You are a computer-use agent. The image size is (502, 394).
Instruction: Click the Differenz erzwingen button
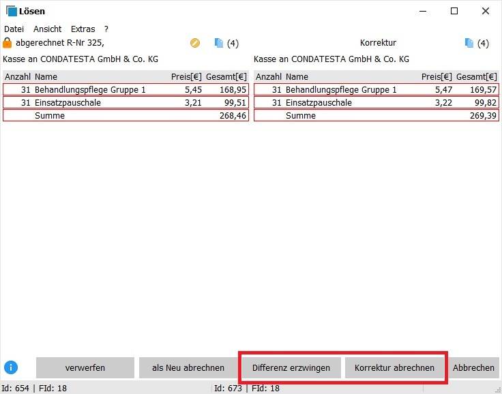click(291, 367)
